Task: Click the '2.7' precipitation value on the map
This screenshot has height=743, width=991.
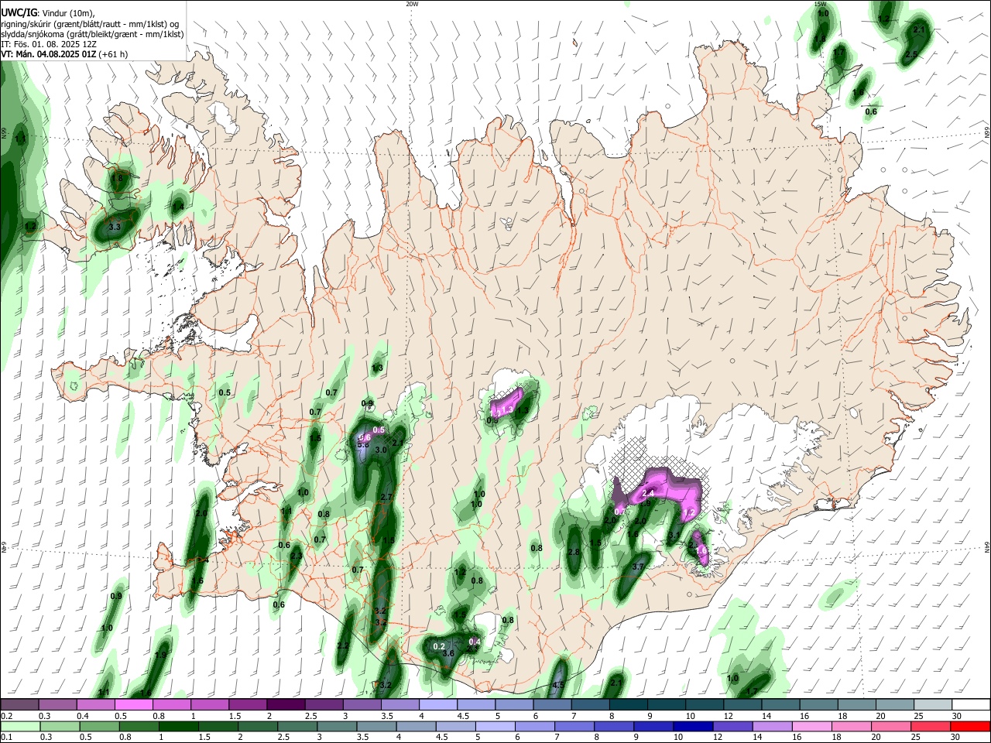Action: [387, 497]
